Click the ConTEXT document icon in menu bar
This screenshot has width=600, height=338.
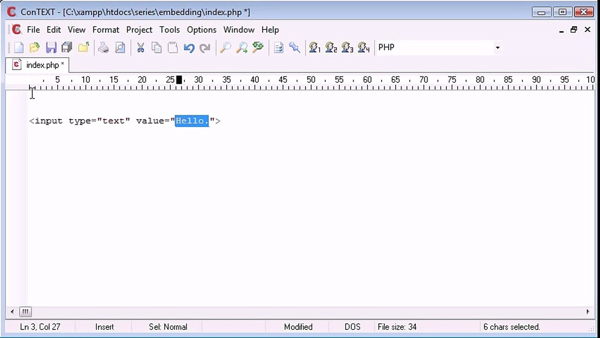tap(16, 30)
